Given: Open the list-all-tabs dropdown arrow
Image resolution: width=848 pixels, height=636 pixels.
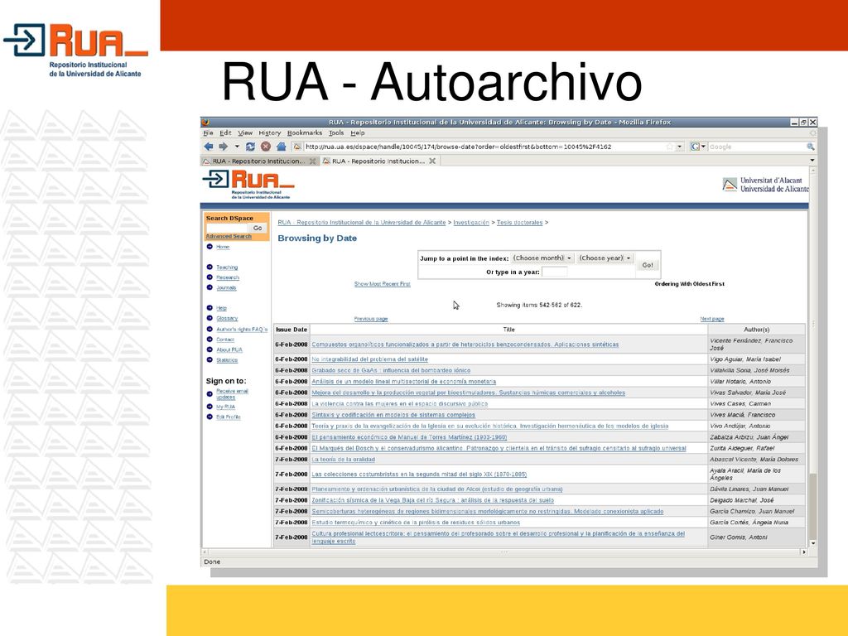Looking at the screenshot, I should [812, 161].
